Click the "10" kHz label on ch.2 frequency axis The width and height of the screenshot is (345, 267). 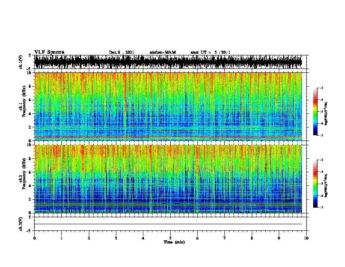(30, 145)
